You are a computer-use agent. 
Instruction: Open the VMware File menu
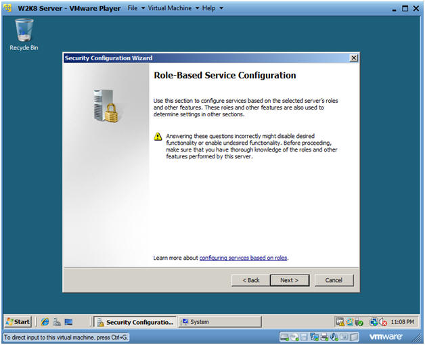click(x=133, y=8)
